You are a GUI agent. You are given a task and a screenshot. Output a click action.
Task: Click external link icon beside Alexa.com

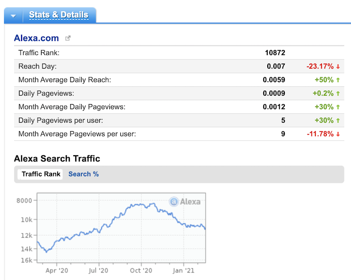point(68,38)
